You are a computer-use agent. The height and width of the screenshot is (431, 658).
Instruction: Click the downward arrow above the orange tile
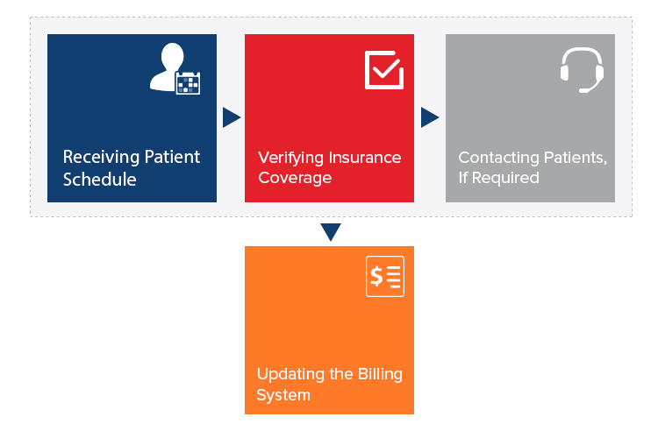pos(330,232)
